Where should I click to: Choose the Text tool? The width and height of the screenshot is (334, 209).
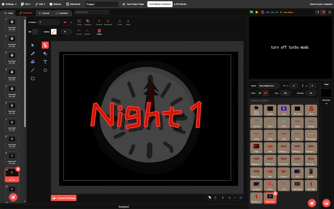point(45,62)
